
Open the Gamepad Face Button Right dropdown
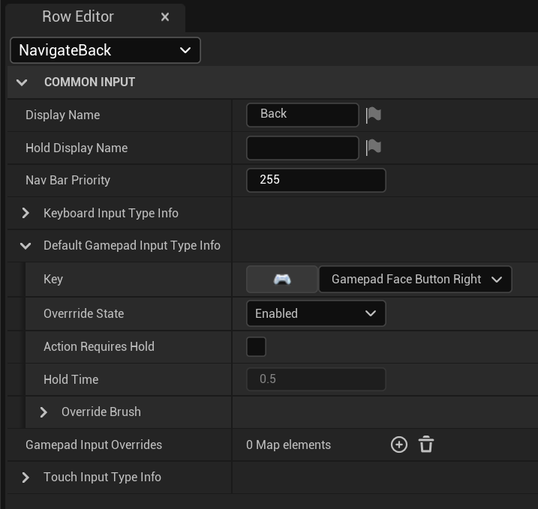coord(415,280)
